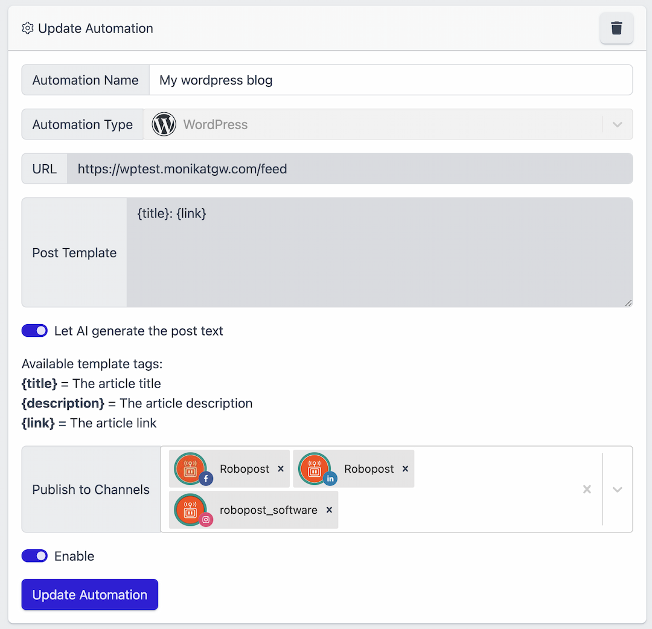Click the gear icon beside Update Automation
The width and height of the screenshot is (652, 629).
click(x=28, y=28)
